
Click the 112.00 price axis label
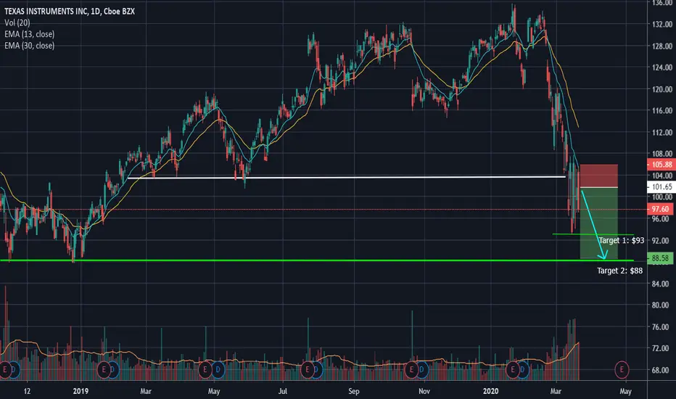click(662, 133)
